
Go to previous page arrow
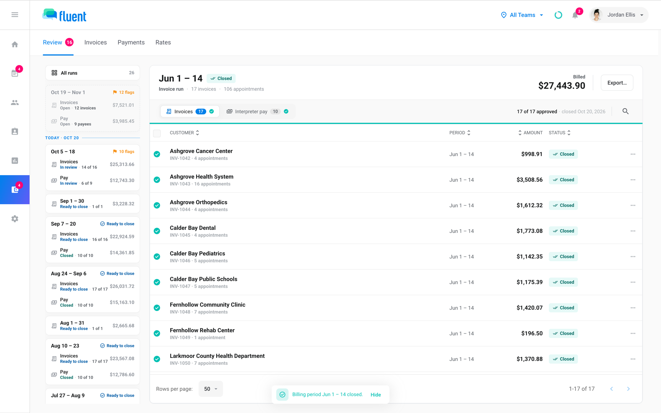click(611, 389)
